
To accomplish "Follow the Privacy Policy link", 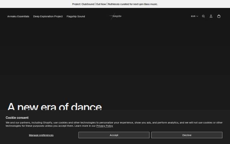I will (x=105, y=126).
